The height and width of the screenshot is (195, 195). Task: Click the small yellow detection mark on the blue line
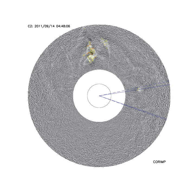[x=138, y=89]
